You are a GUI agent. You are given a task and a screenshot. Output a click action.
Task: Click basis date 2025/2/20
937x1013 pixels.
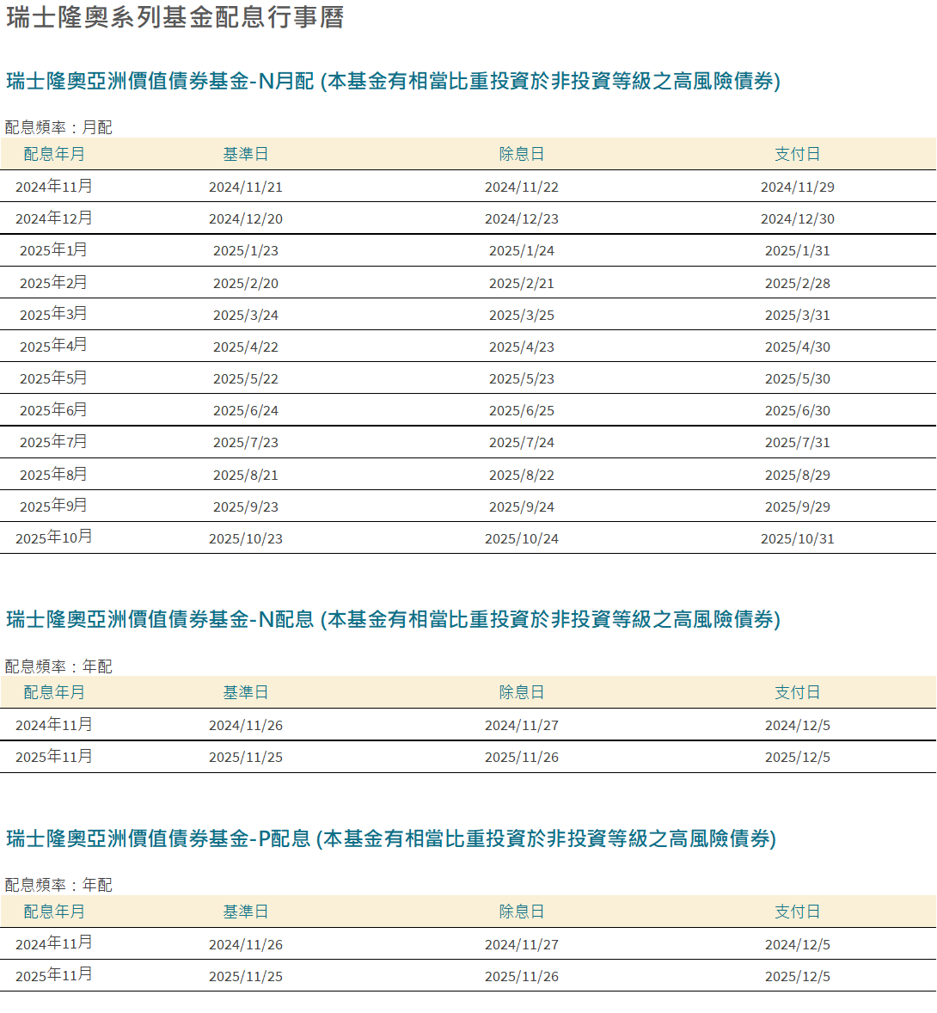pyautogui.click(x=246, y=284)
